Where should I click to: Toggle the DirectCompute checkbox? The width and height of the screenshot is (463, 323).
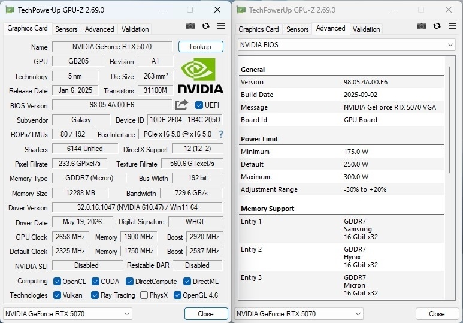[x=129, y=281]
